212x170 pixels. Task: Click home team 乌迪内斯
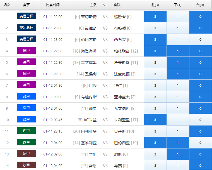[x=89, y=97]
